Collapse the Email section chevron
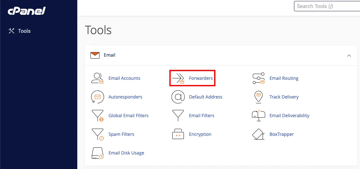360x169 pixels. point(349,55)
